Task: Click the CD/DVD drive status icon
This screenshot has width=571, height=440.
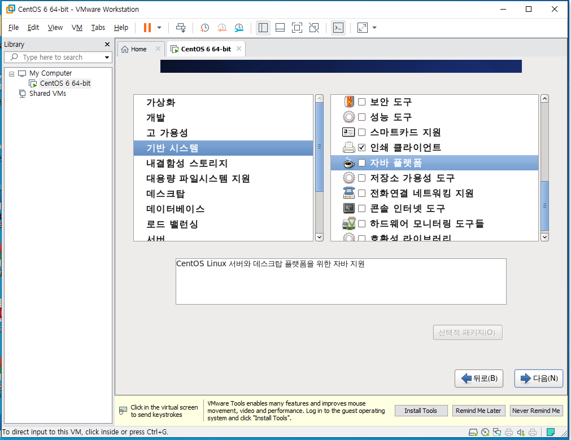Action: [x=485, y=432]
